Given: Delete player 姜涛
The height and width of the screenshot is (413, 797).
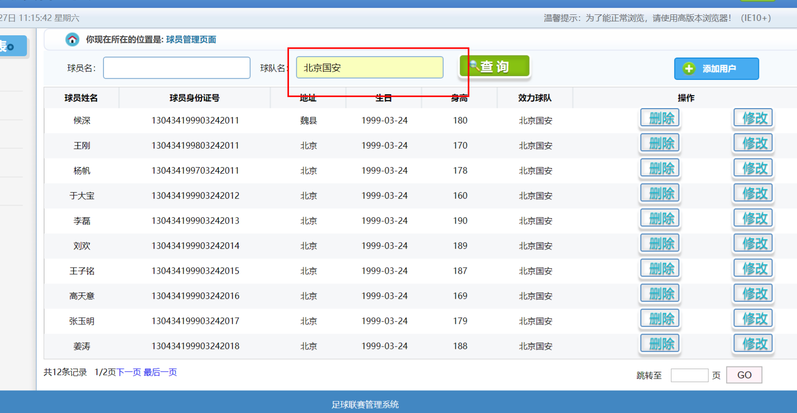Looking at the screenshot, I should click(660, 344).
